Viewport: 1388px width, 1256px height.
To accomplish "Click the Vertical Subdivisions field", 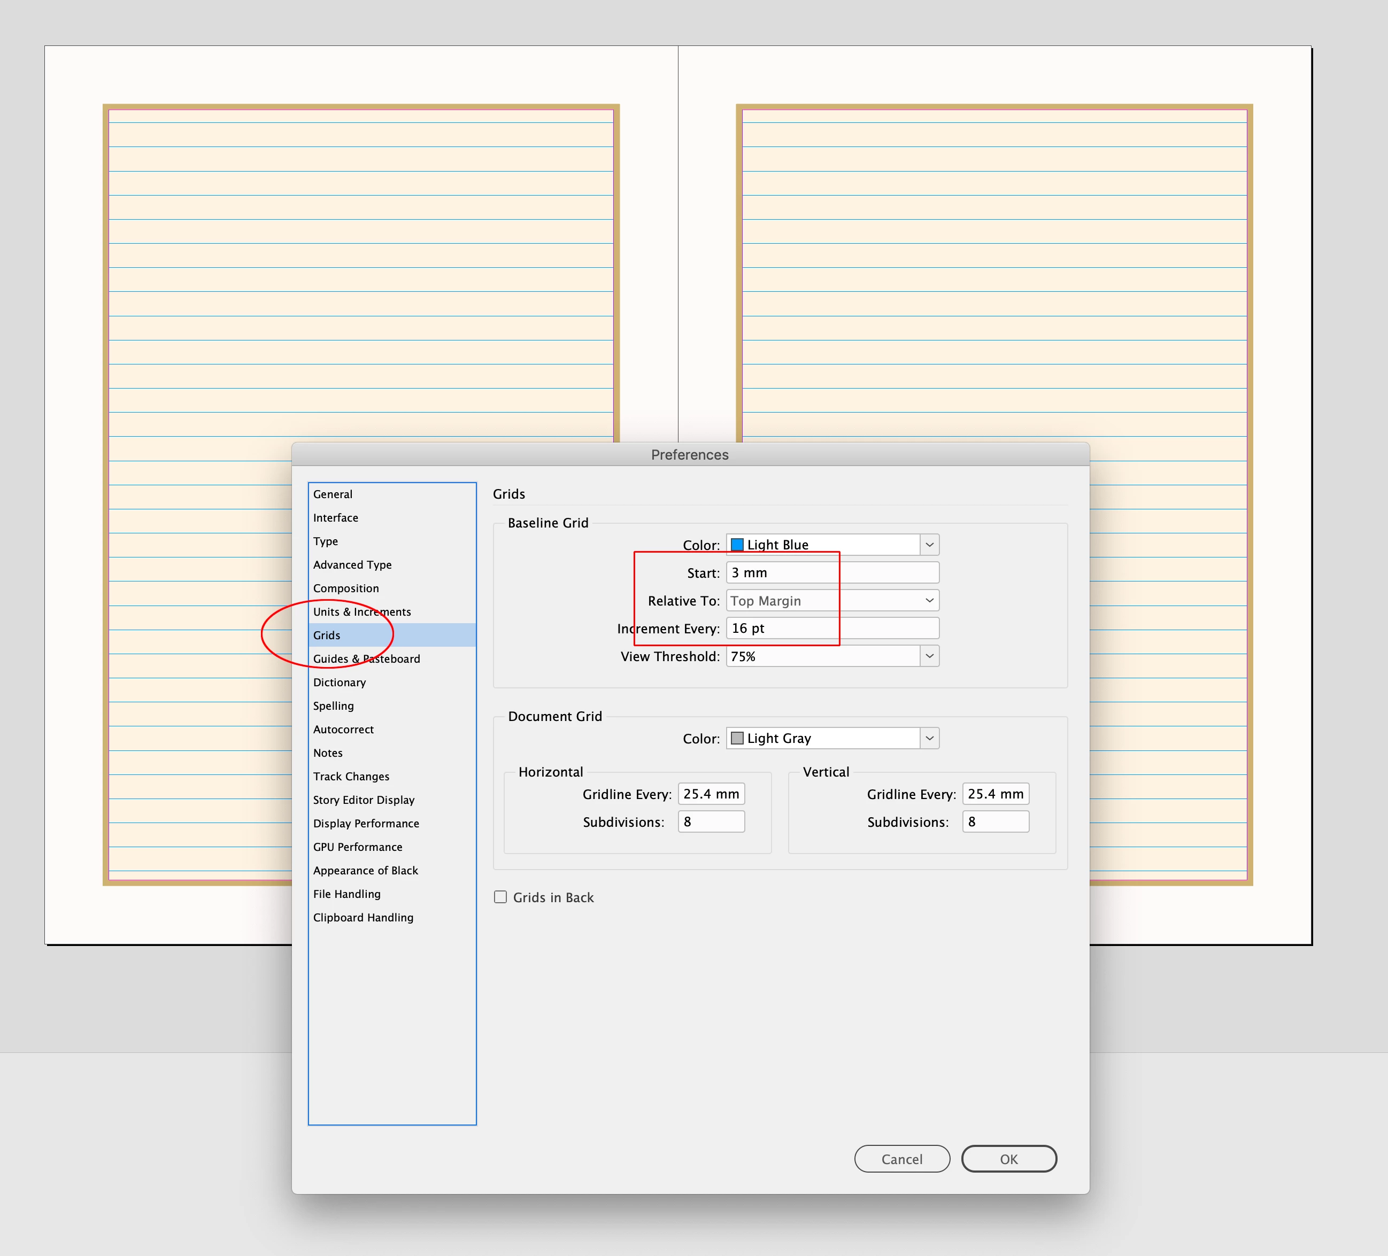I will [995, 821].
